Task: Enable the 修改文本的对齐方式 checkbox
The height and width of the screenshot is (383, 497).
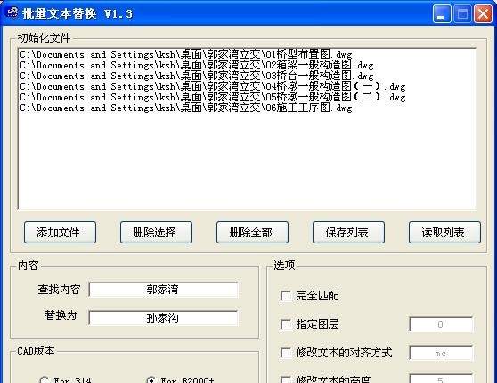Action: 286,353
